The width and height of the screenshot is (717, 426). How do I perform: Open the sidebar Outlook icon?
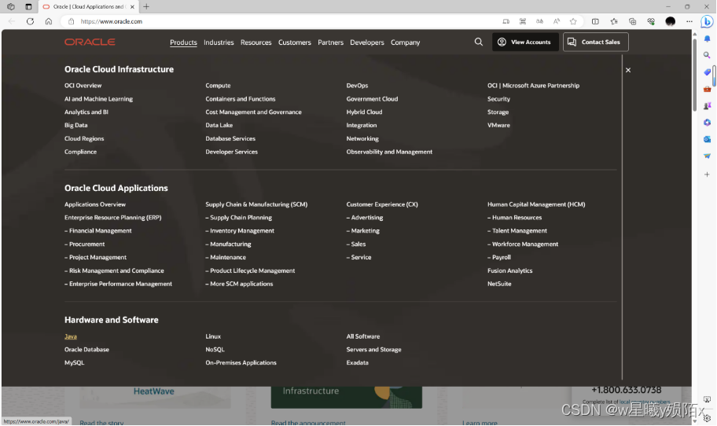coord(707,139)
